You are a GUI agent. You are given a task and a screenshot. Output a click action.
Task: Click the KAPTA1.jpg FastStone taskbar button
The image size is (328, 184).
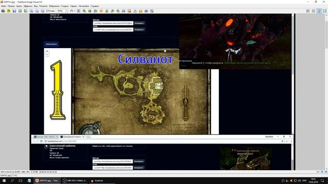pos(47,180)
